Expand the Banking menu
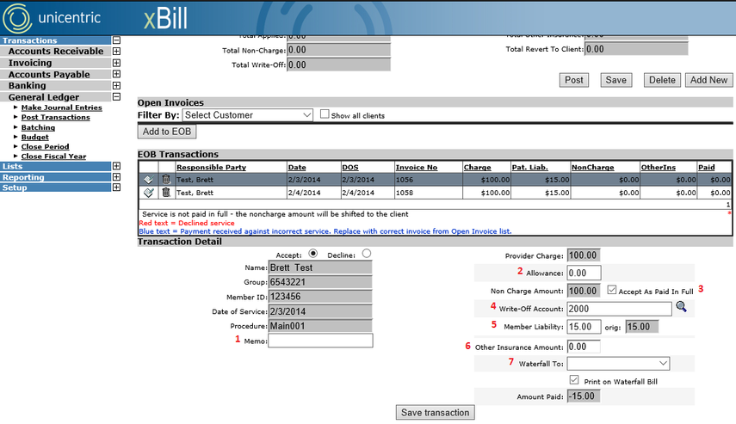This screenshot has width=736, height=424. (116, 85)
